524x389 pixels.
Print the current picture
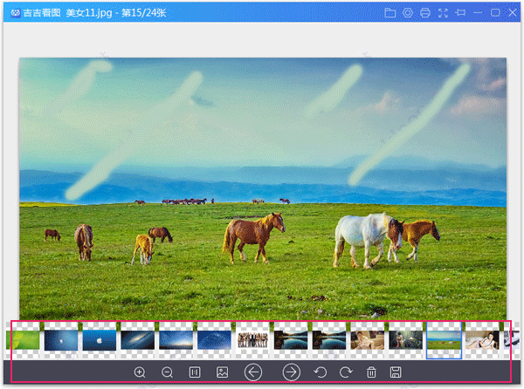coord(425,13)
